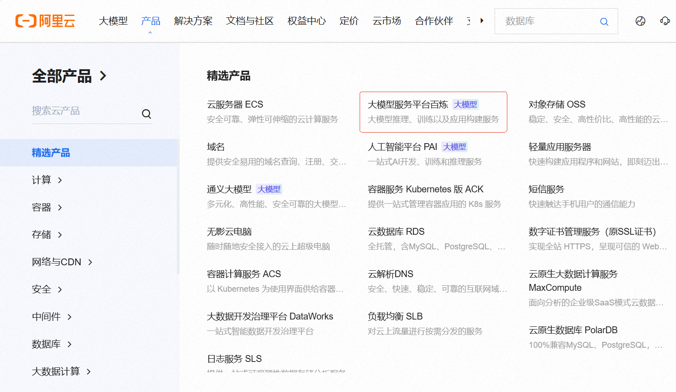This screenshot has width=676, height=392.
Task: Open 轻量应用服务器 product
Action: coord(560,147)
